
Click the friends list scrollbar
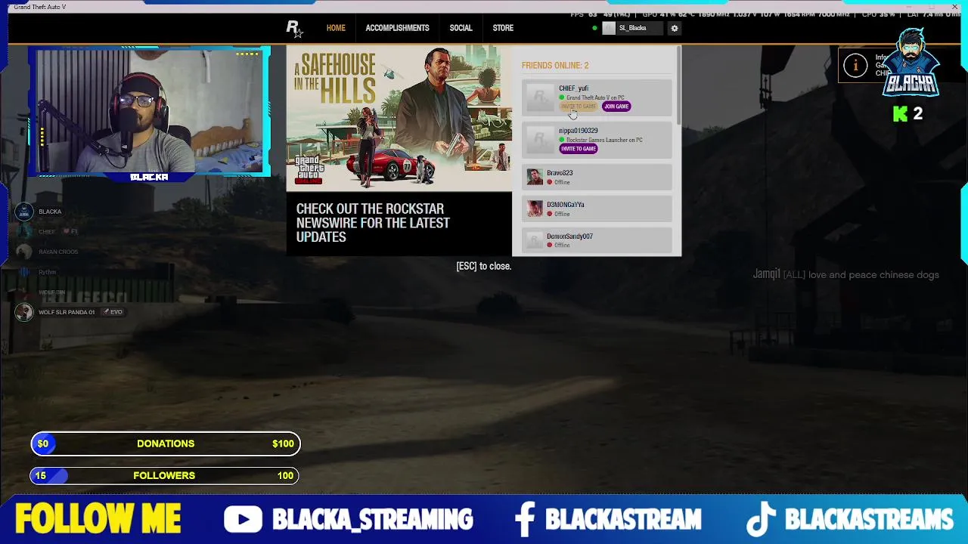pos(679,85)
